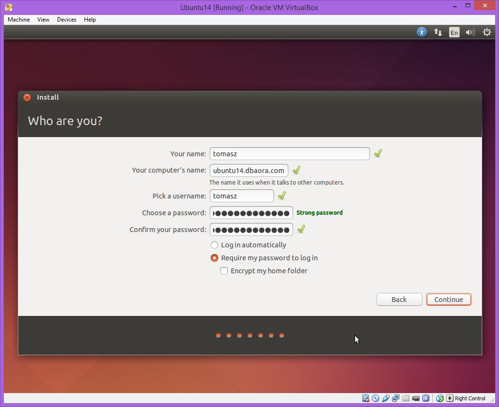This screenshot has height=407, width=499.
Task: Minimize the VirtualBox window
Action: pos(455,6)
